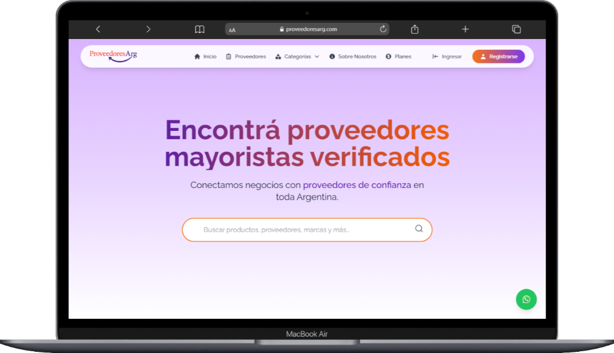The width and height of the screenshot is (614, 353).
Task: Click the proveedores de confianza link
Action: [356, 185]
